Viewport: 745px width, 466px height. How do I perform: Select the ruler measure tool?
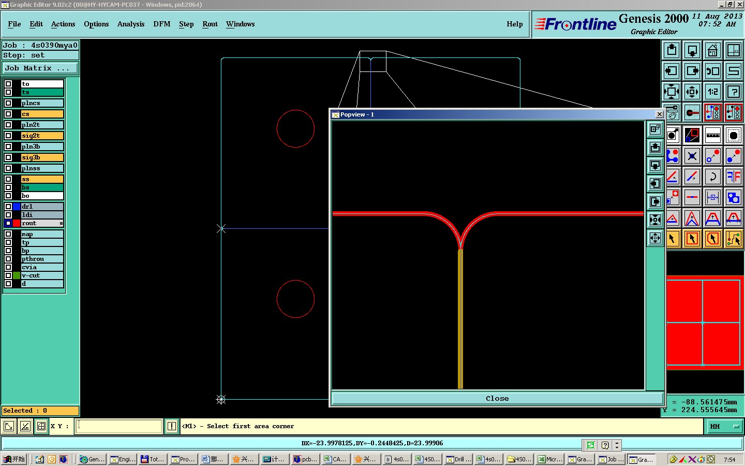click(713, 135)
